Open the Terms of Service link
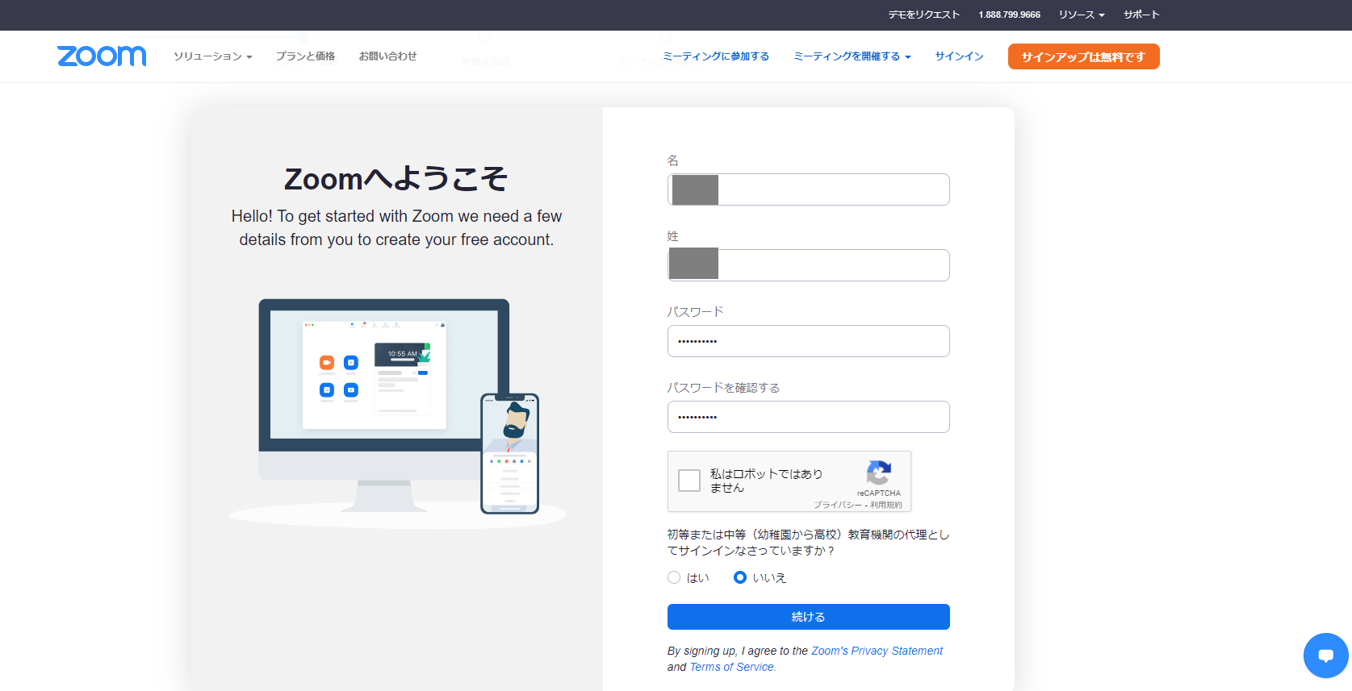1352x691 pixels. pos(731,667)
